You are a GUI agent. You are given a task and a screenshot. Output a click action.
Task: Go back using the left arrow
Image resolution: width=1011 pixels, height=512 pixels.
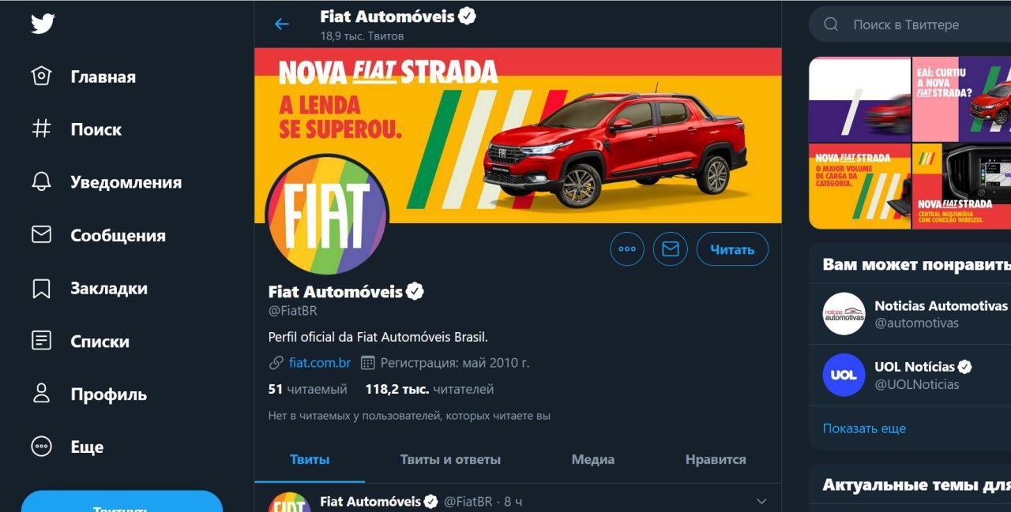282,24
